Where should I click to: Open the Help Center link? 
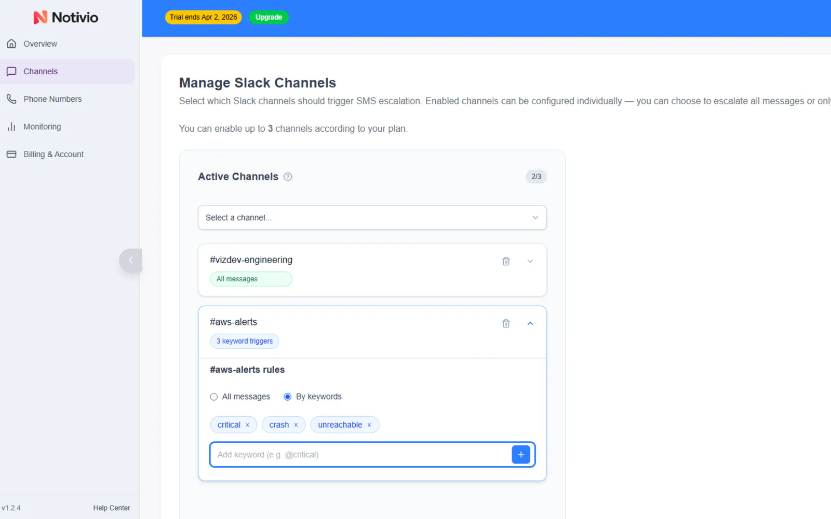[112, 508]
